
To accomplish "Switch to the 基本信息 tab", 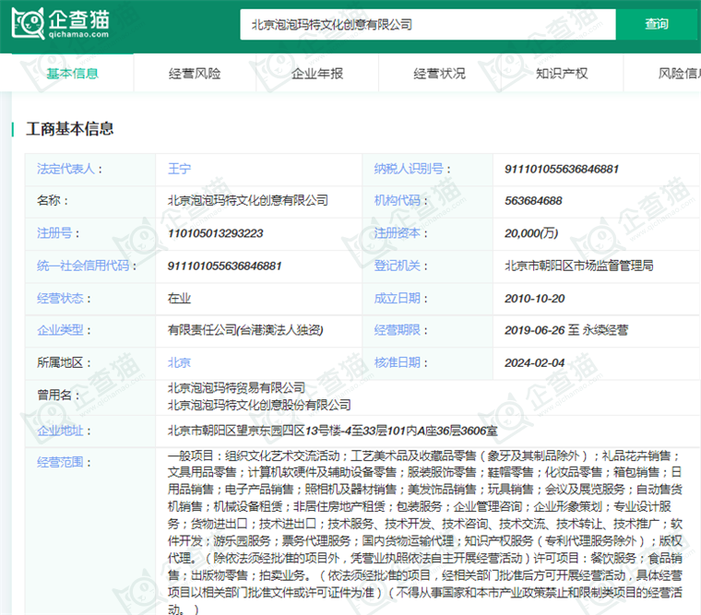I will coord(73,73).
